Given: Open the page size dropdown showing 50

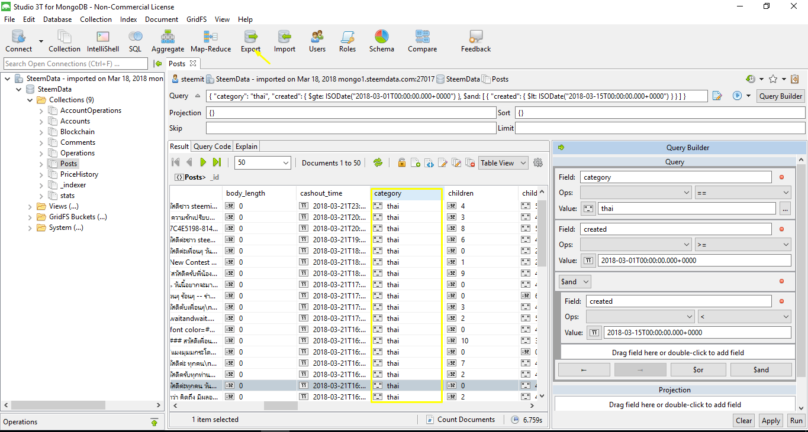Looking at the screenshot, I should pos(263,163).
